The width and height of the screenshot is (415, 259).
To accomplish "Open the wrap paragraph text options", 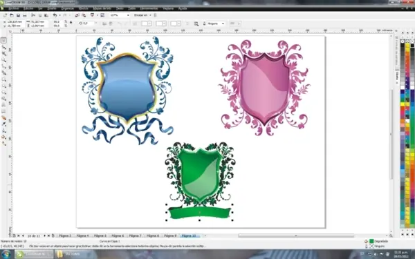I will click(x=196, y=23).
